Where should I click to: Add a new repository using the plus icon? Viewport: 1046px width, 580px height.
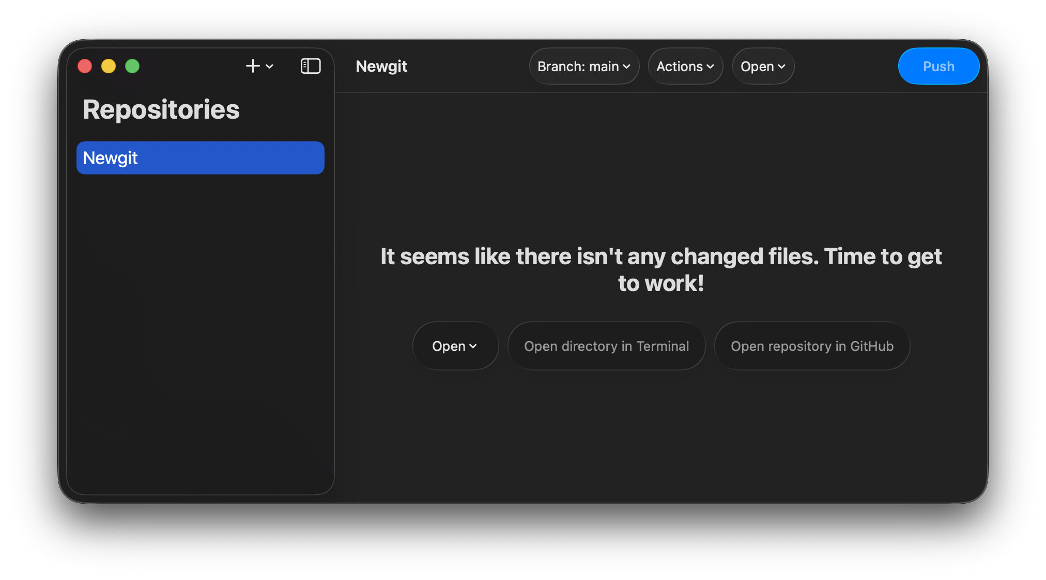click(252, 66)
